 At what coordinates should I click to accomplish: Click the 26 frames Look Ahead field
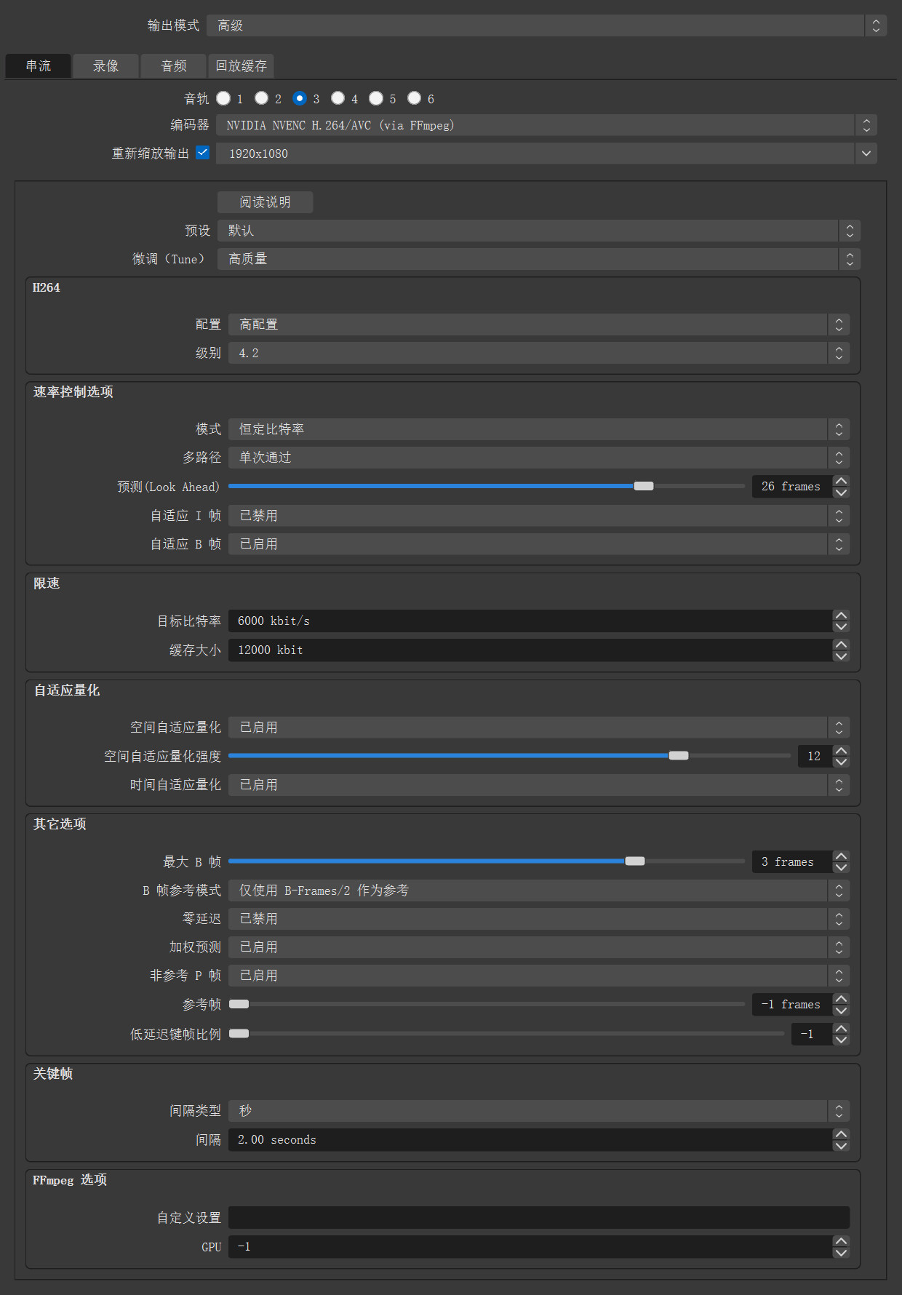[792, 487]
